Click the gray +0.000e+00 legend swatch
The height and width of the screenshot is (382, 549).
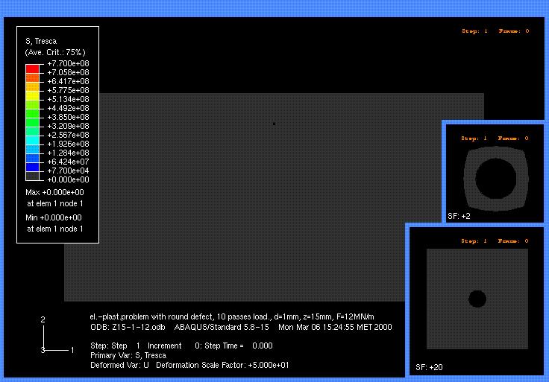click(x=32, y=176)
